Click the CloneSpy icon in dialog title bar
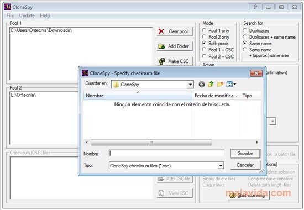The width and height of the screenshot is (304, 210). click(85, 73)
